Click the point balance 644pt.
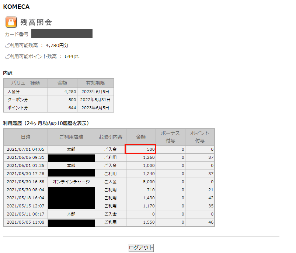This screenshot has width=296, height=253. coord(72,57)
